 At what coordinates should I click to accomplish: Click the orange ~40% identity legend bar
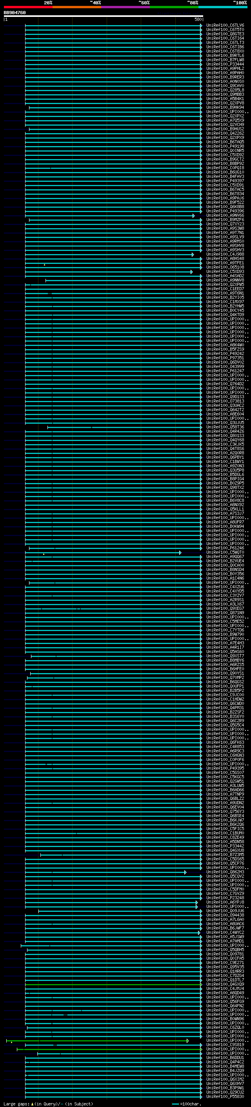coord(77,7)
